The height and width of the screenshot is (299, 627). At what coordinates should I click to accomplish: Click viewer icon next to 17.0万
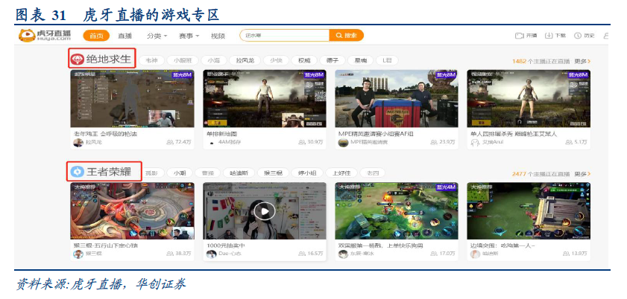(x=434, y=254)
